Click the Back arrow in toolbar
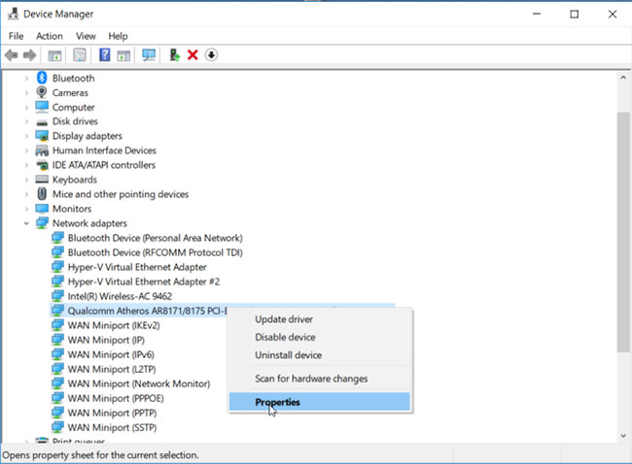632x464 pixels. tap(12, 55)
